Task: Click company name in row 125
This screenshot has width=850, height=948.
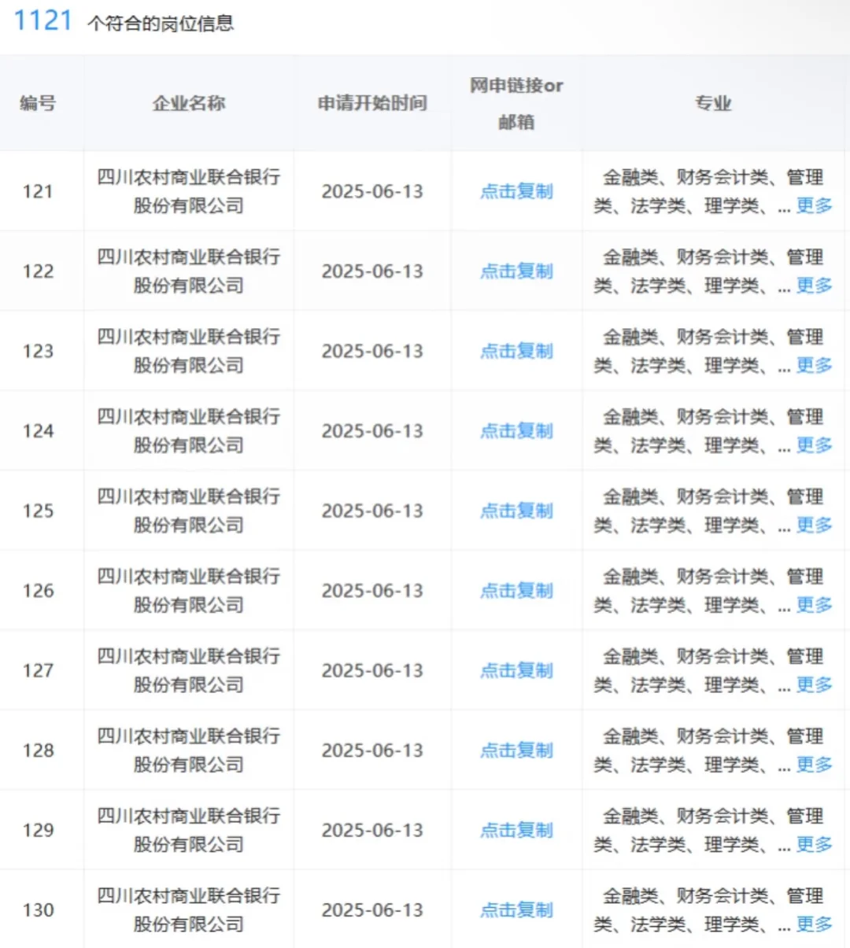Action: [x=189, y=511]
